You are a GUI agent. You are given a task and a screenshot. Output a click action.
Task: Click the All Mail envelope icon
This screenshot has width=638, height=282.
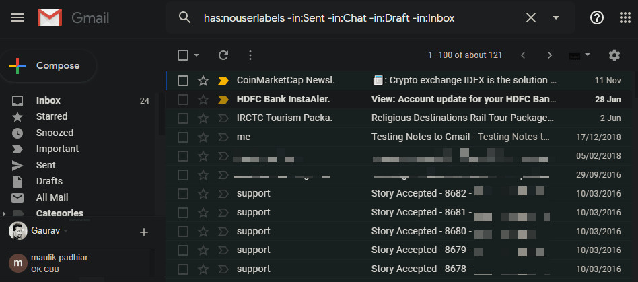[x=17, y=198]
